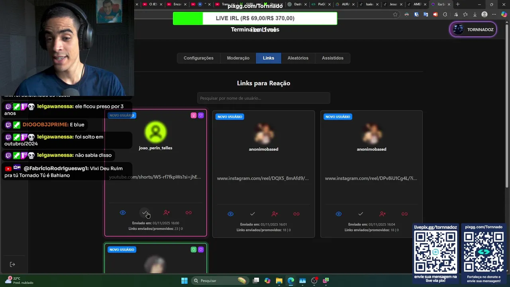
Task: Block user joao_perin_telles with the red user-x icon
Action: click(x=167, y=213)
